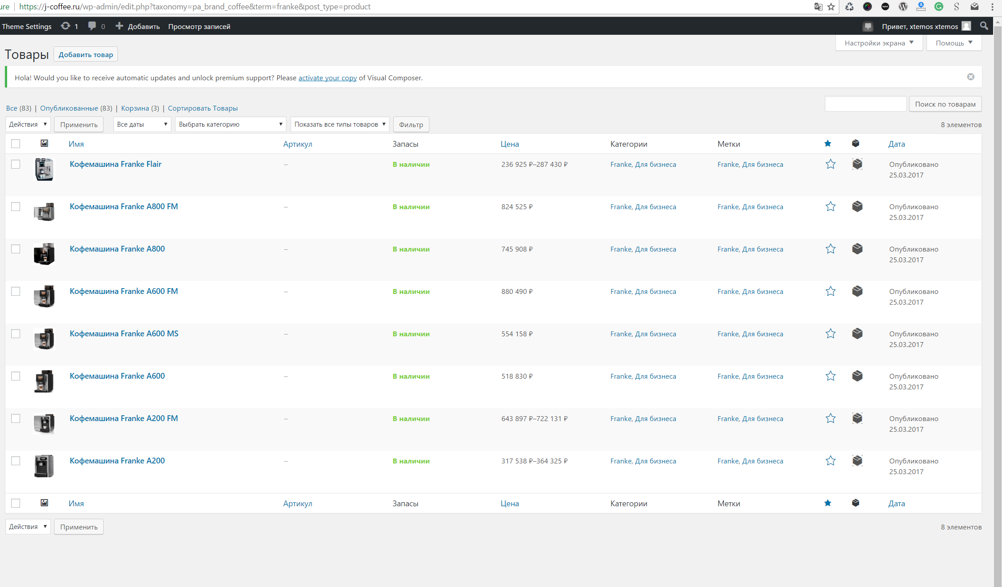Tick checkbox for Кофемашина Franke A200

coord(16,461)
